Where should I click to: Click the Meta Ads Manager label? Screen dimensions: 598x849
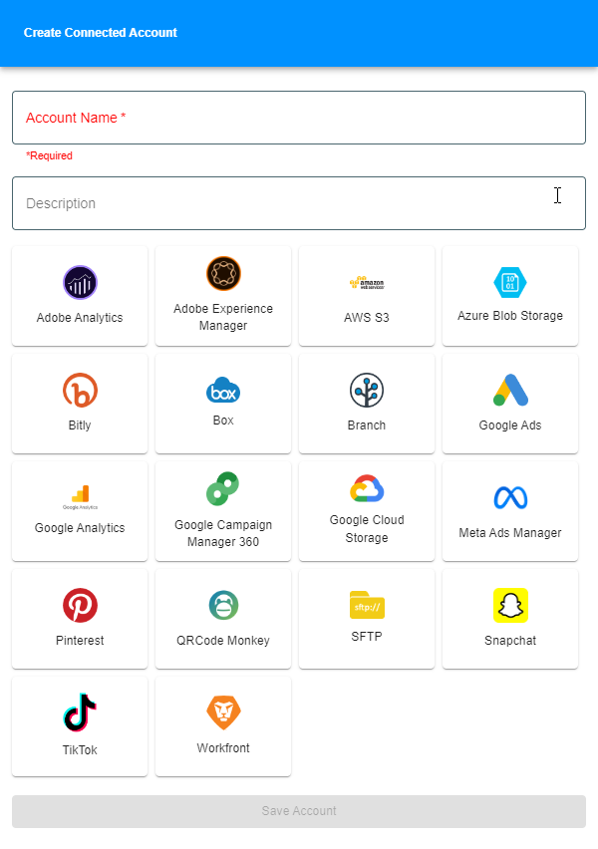pyautogui.click(x=510, y=533)
